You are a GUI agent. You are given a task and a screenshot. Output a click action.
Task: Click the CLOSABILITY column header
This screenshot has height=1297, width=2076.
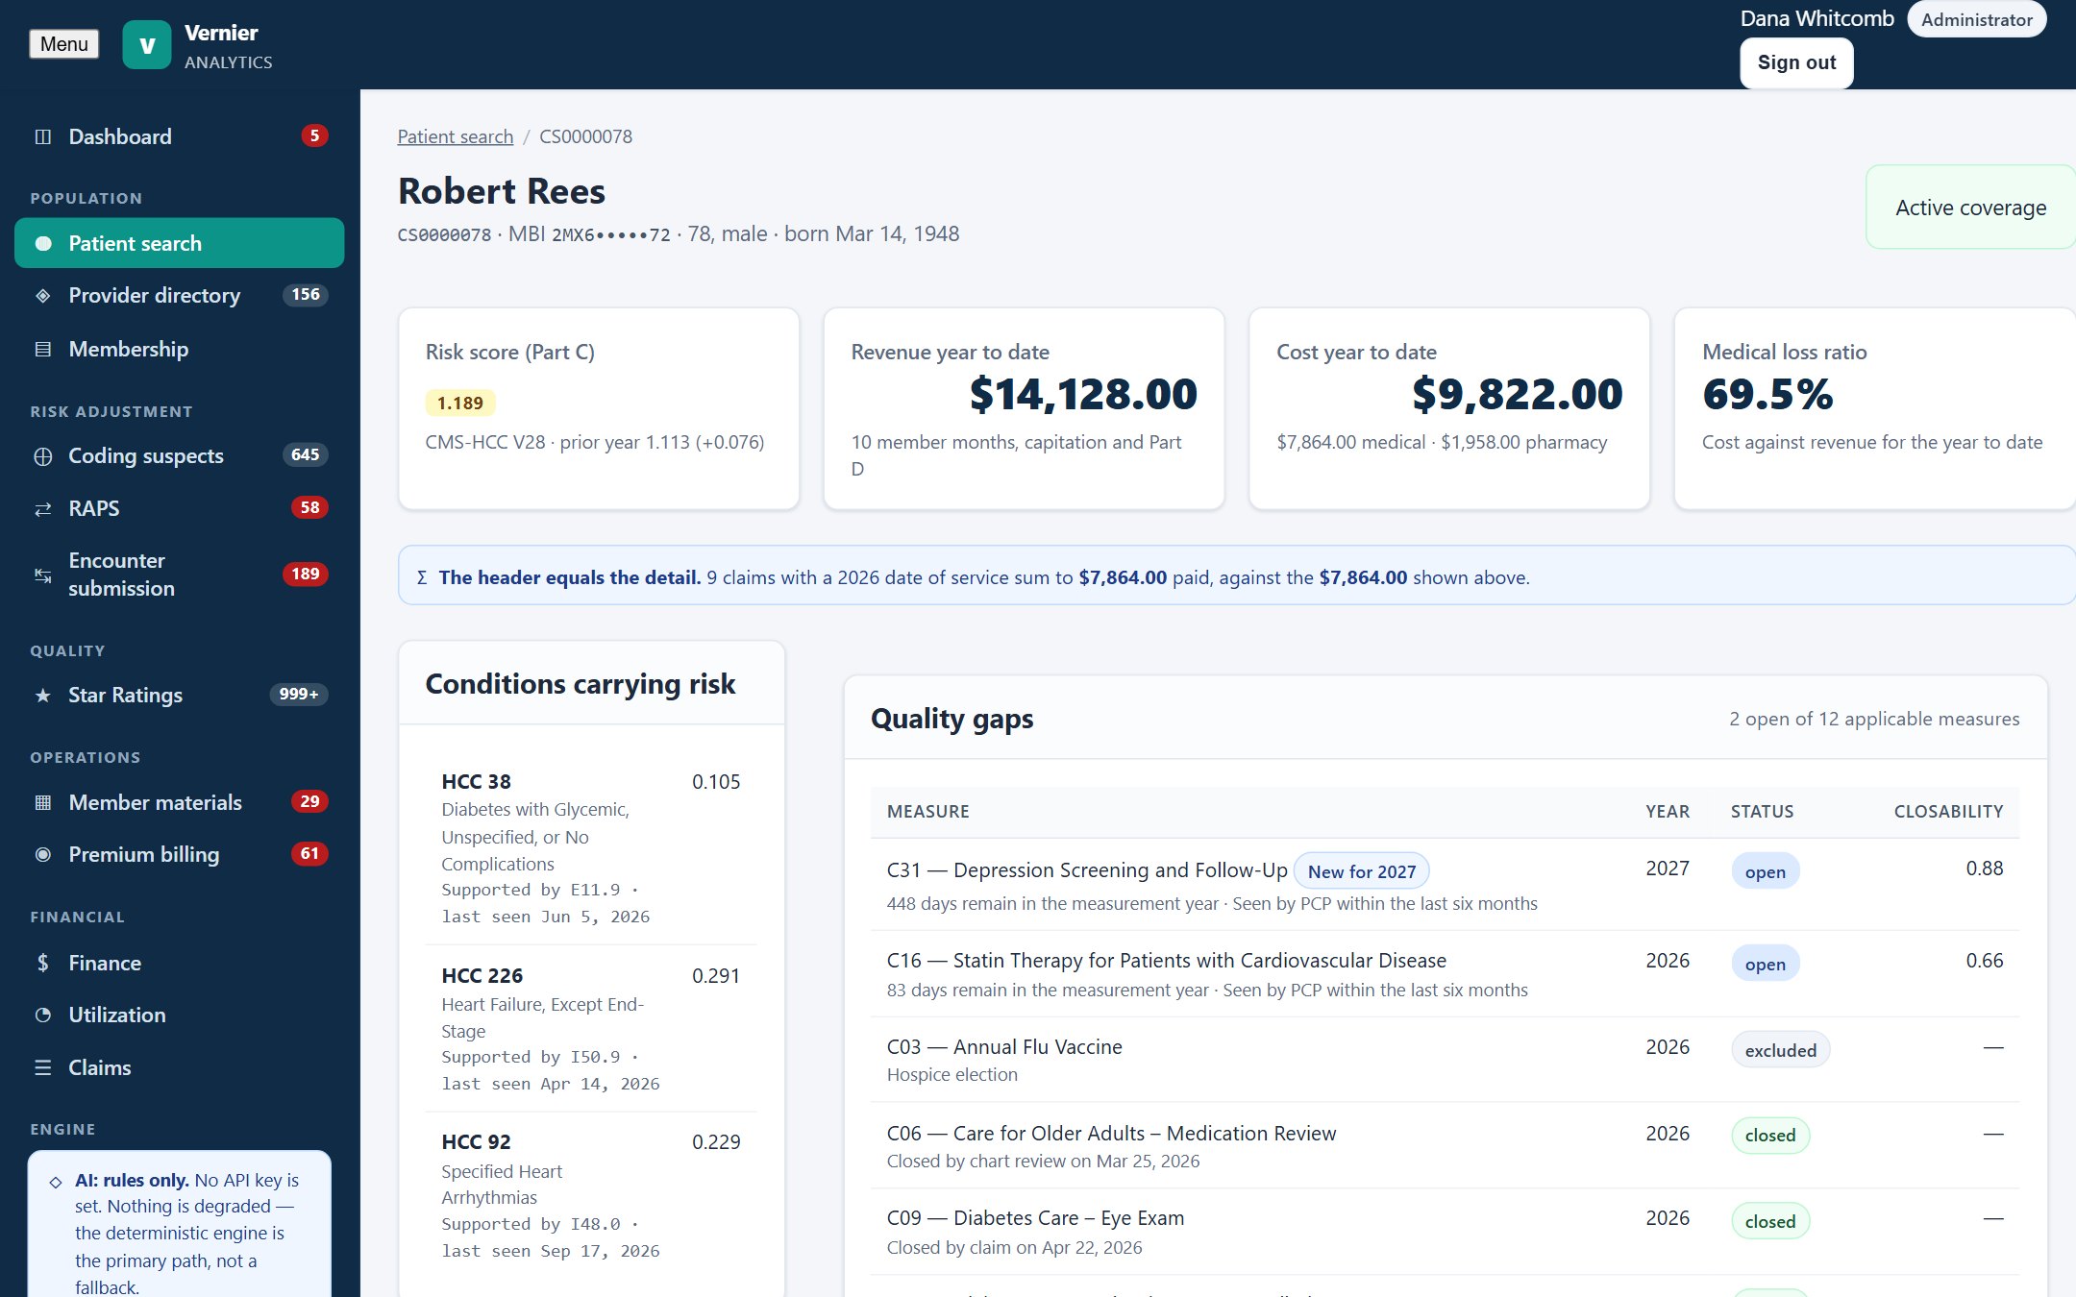pyautogui.click(x=1948, y=812)
